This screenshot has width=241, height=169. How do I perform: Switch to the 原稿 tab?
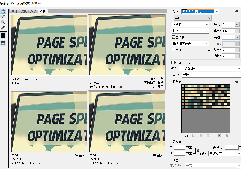tap(15, 11)
